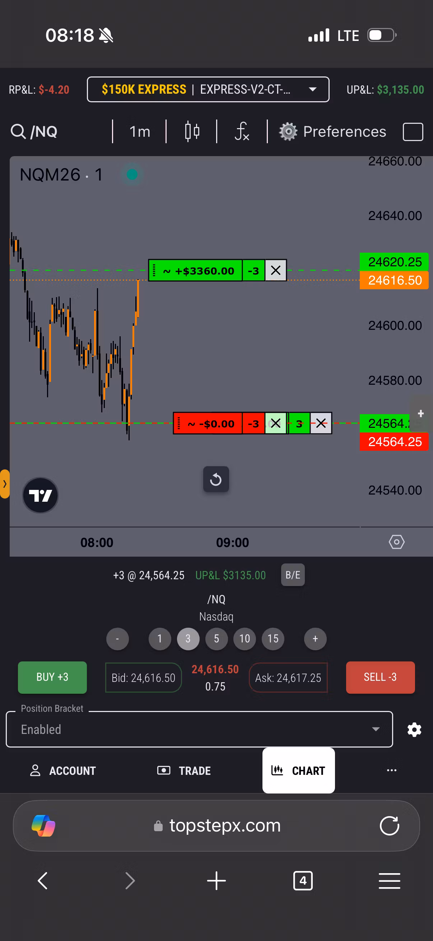
Task: Click the 24620.25 price axis label
Action: [x=394, y=262]
